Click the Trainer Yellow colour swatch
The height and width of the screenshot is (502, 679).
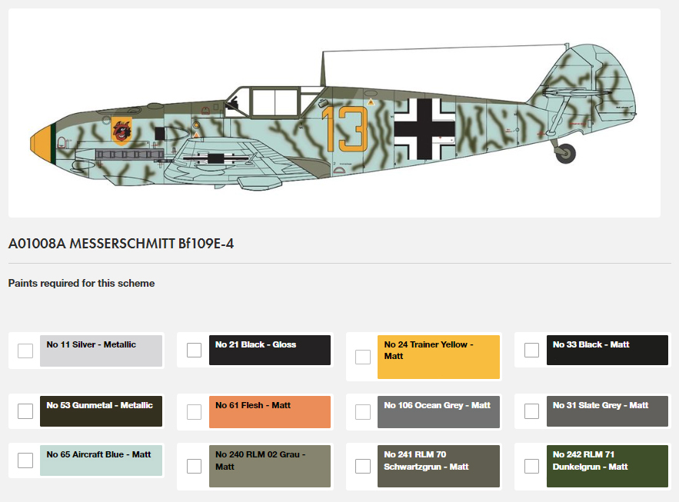[x=438, y=357]
